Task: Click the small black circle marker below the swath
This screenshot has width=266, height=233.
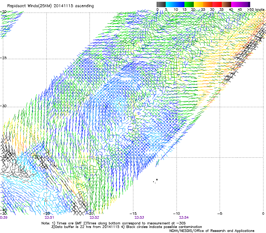Action: 157,180
